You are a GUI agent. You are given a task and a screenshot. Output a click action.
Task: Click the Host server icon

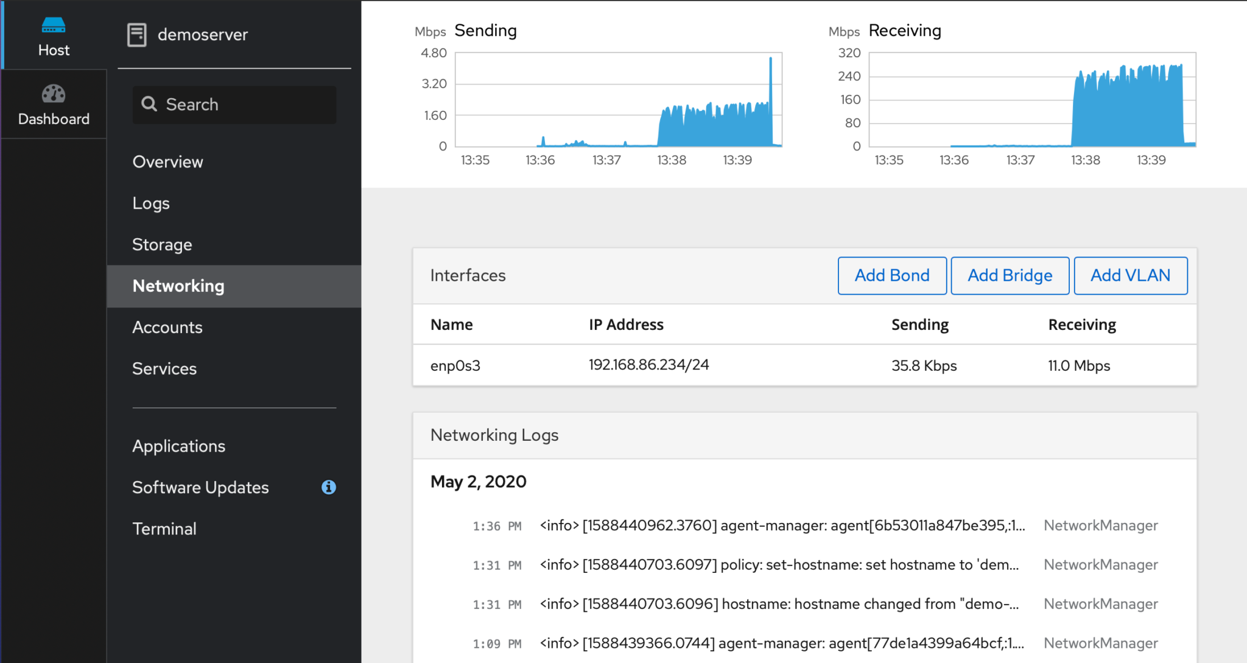(x=54, y=26)
